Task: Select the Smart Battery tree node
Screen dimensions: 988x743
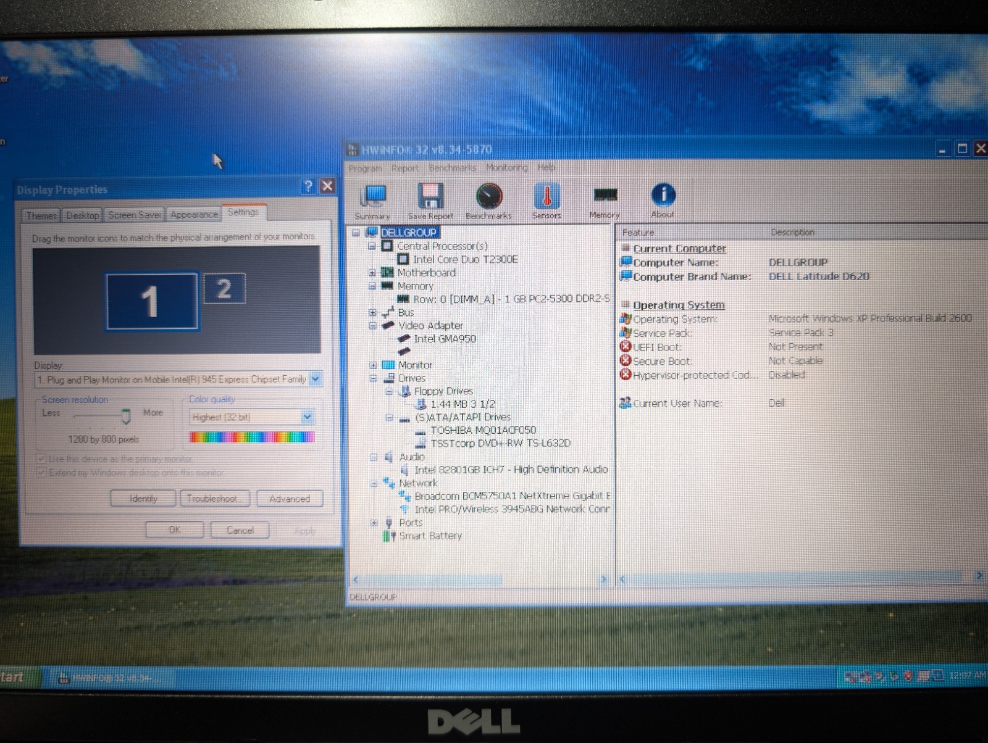Action: (430, 536)
